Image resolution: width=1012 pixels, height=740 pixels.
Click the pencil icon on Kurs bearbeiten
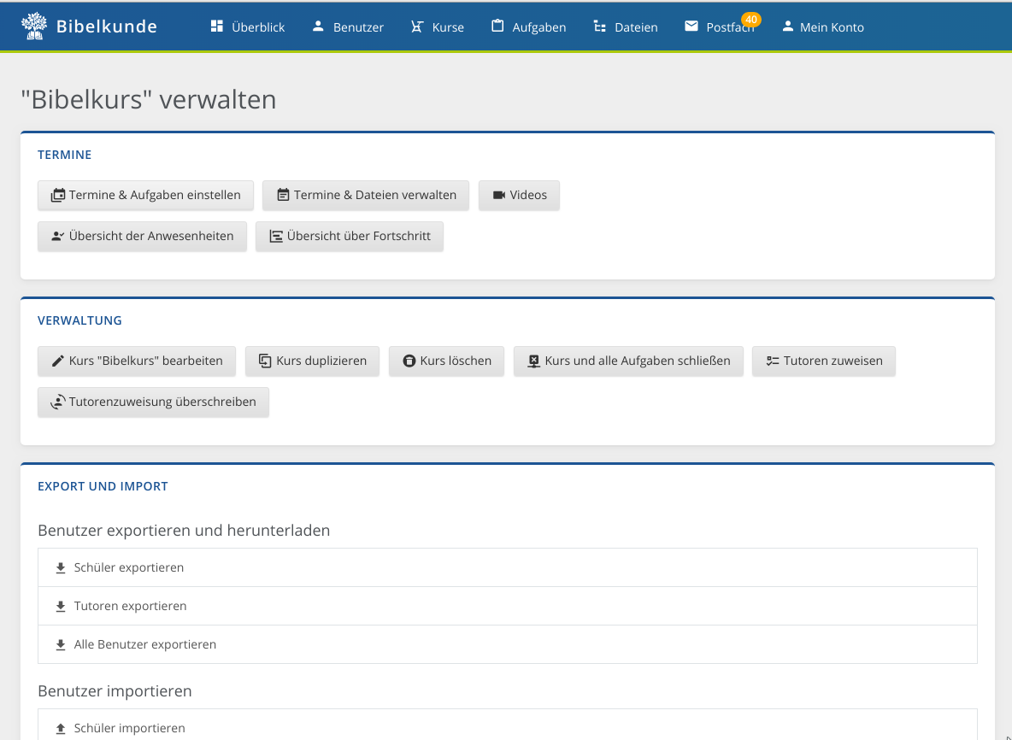58,361
